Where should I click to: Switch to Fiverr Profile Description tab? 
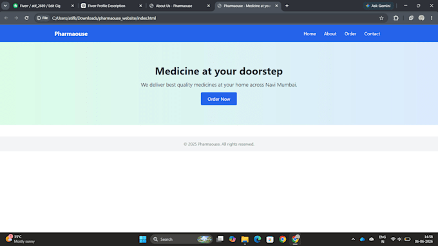106,6
